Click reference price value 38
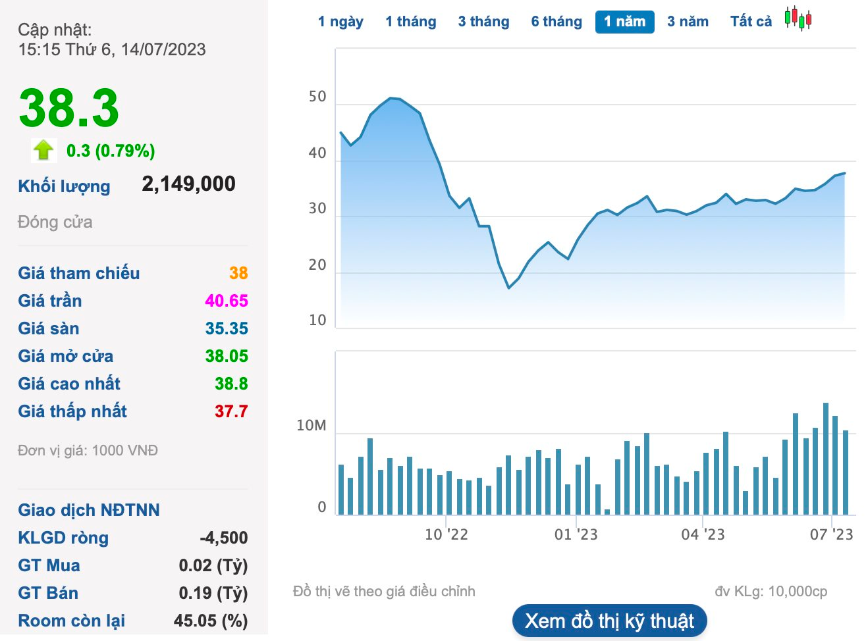The height and width of the screenshot is (641, 868). (x=238, y=273)
